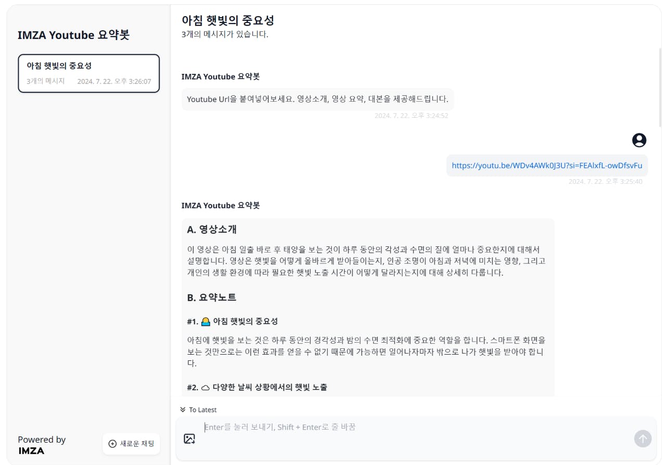Start a chat with 새로운 채팅 button

click(131, 444)
